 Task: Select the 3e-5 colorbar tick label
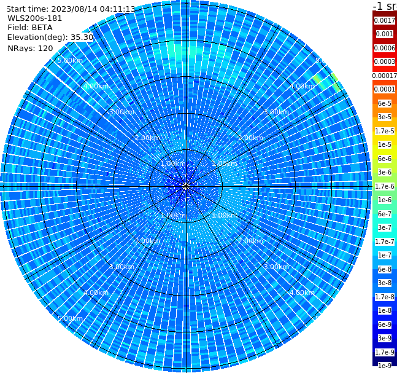(384, 117)
